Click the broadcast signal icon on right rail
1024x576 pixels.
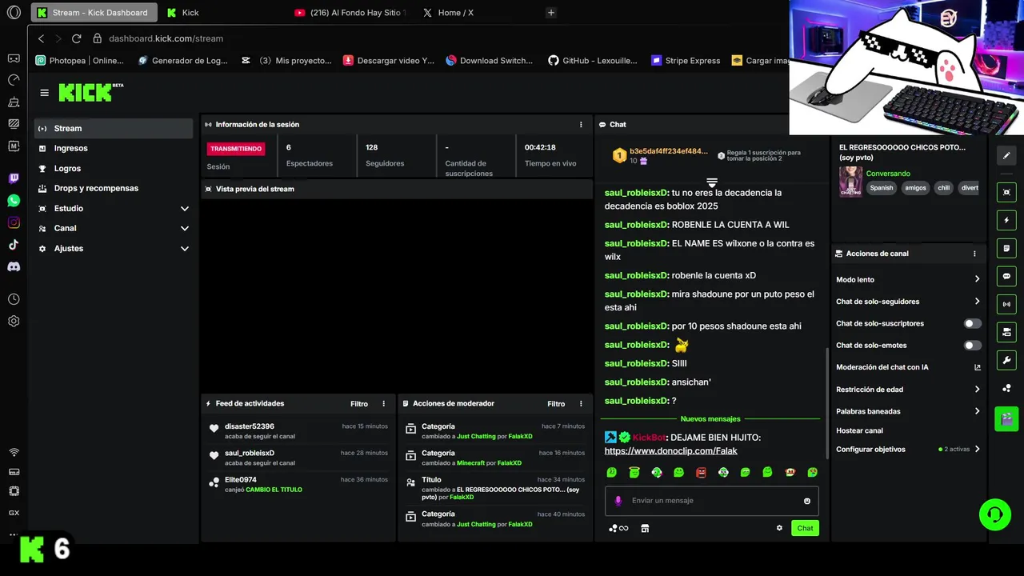click(1006, 304)
